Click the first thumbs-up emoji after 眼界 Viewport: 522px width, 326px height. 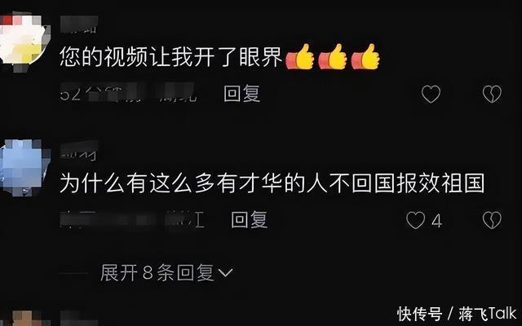300,56
